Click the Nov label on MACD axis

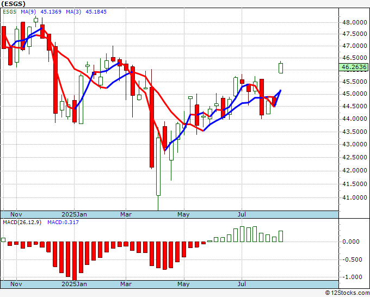[x=16, y=284]
